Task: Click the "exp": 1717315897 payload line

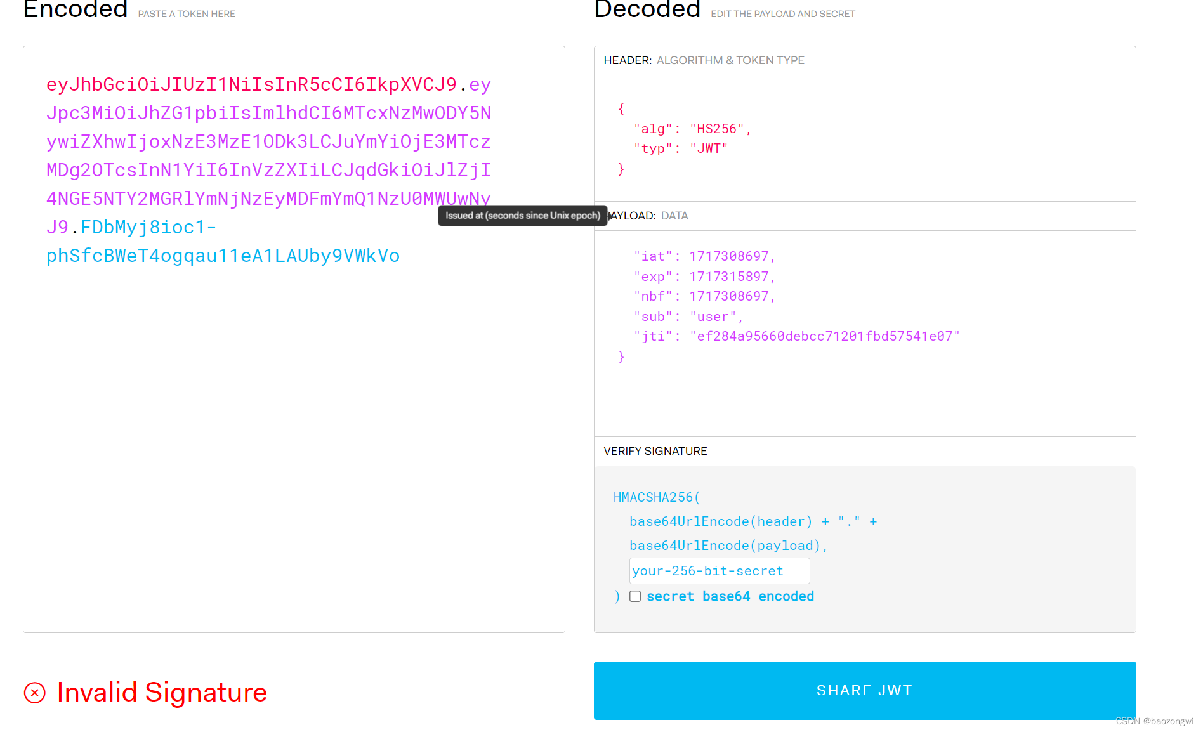Action: point(704,277)
